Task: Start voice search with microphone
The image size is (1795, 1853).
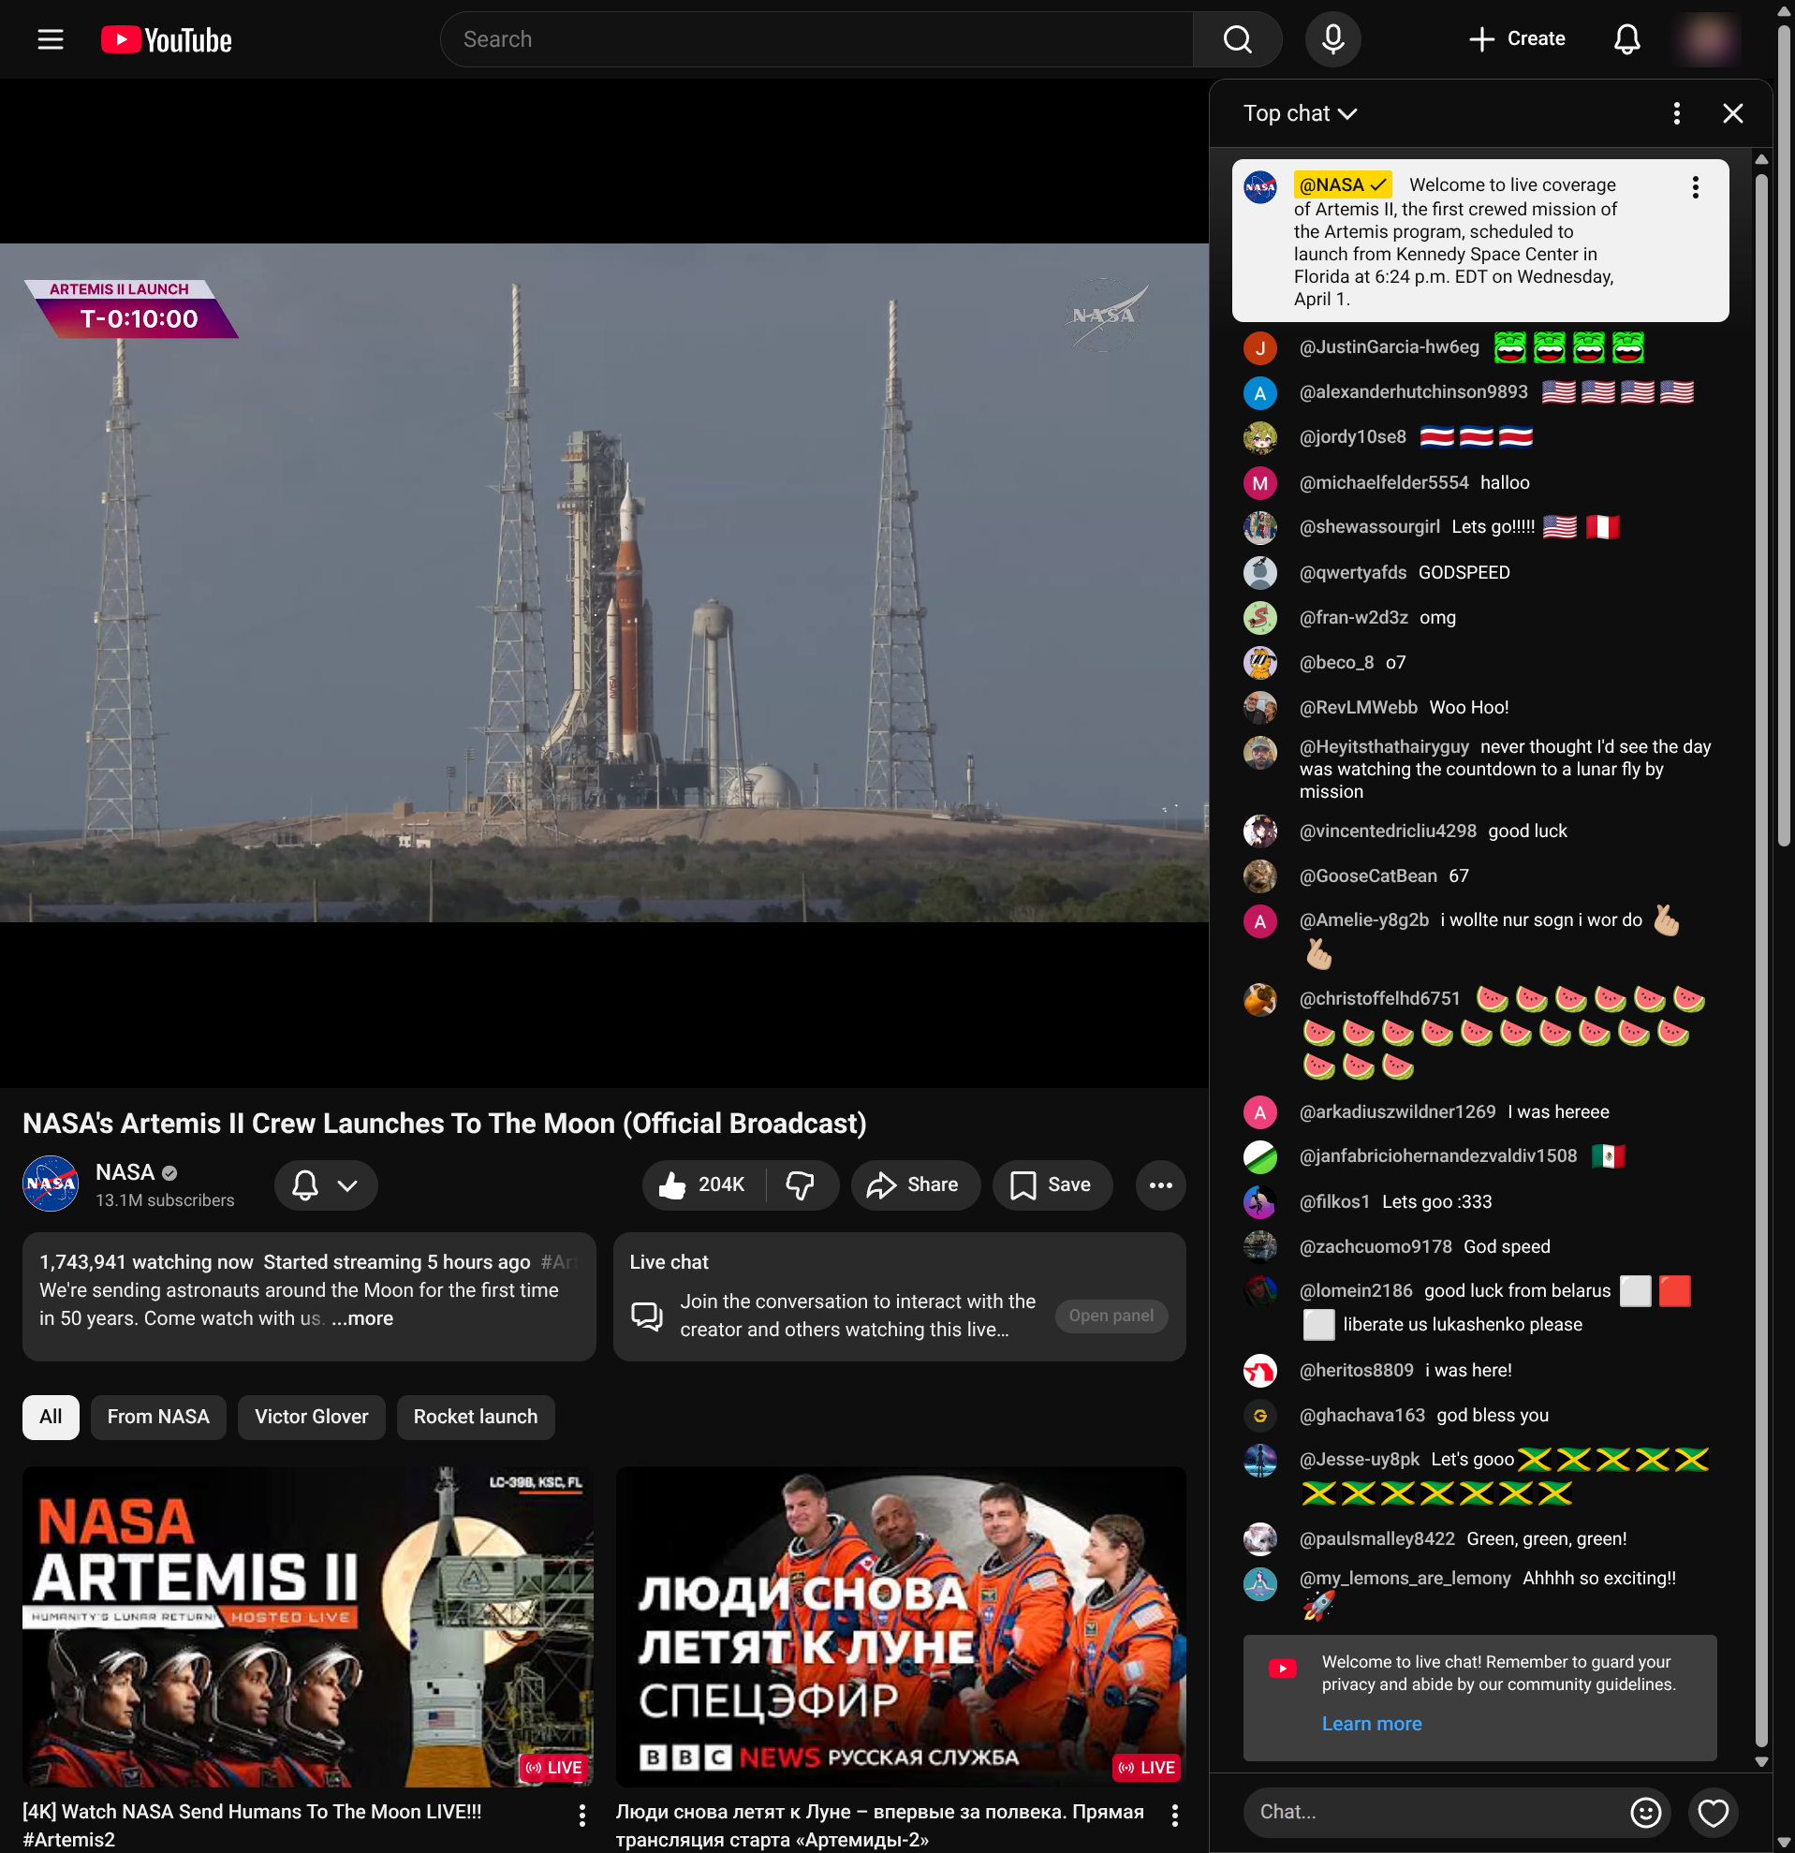Action: tap(1332, 39)
